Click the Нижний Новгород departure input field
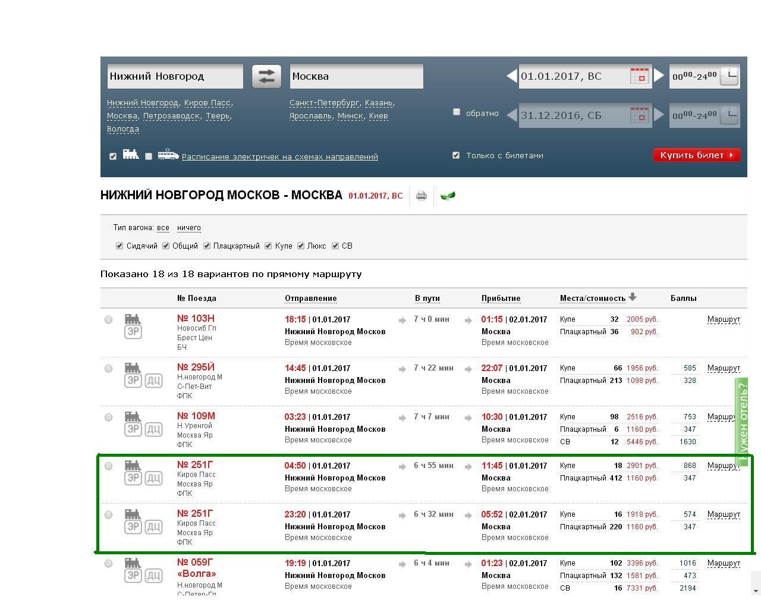This screenshot has width=761, height=609. click(x=175, y=76)
